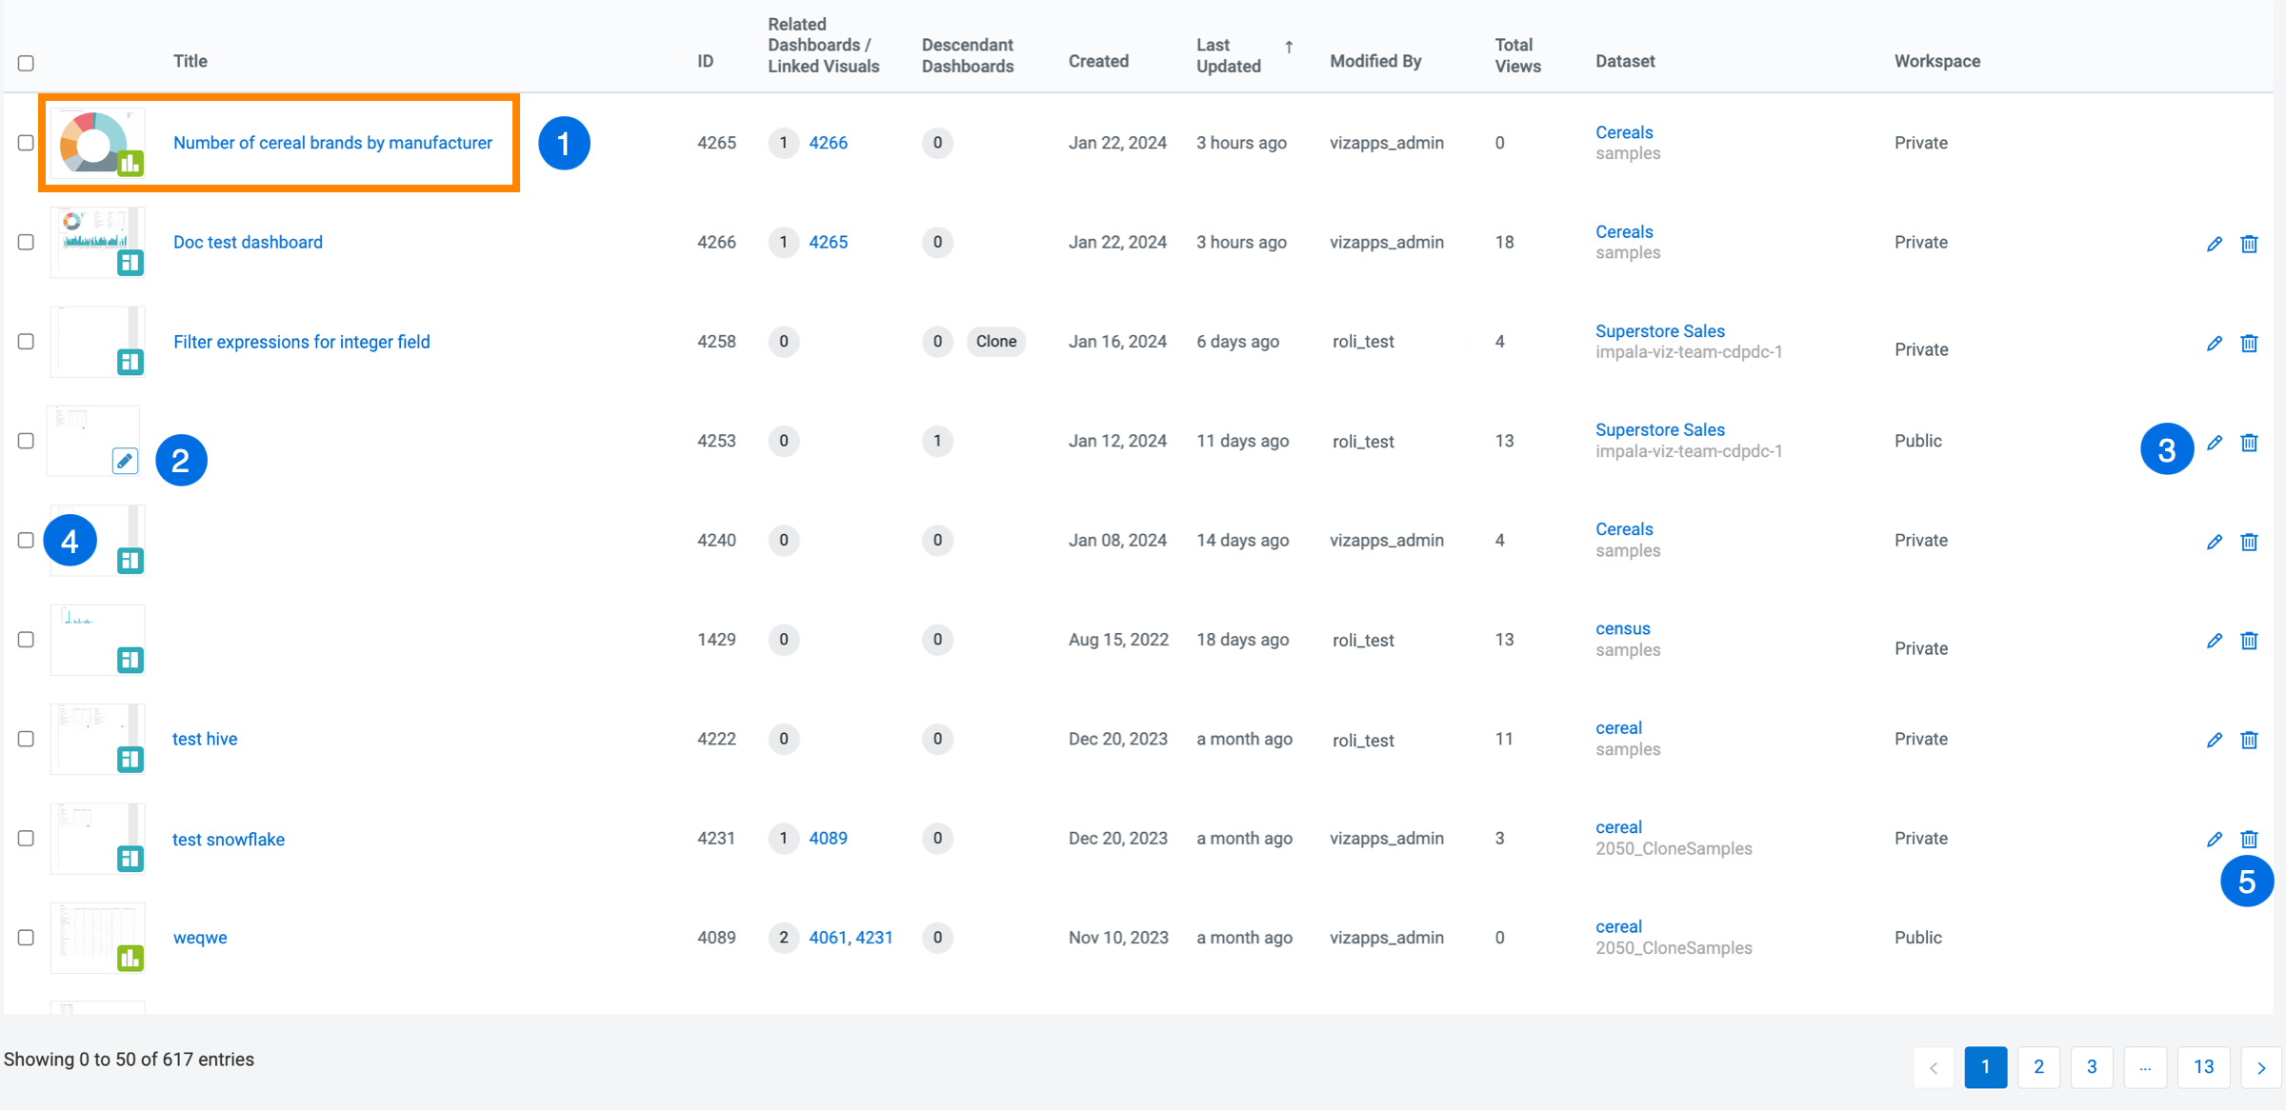This screenshot has width=2286, height=1110.
Task: Select checkbox for weqwe
Action: [x=26, y=938]
